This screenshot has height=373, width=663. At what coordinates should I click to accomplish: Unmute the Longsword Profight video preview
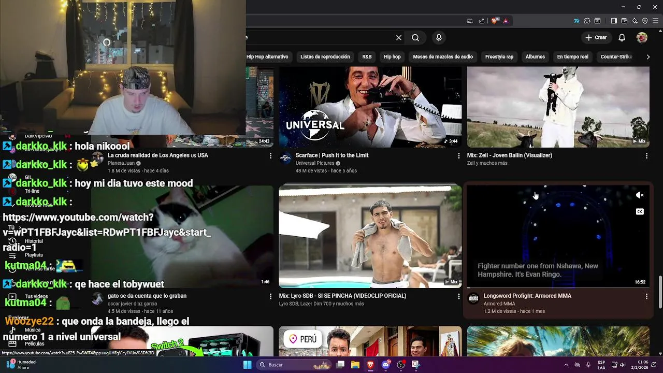[640, 195]
